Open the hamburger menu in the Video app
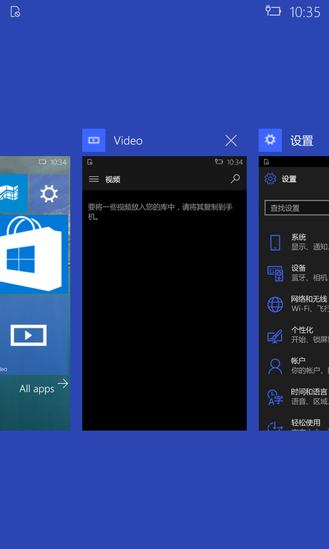This screenshot has height=549, width=329. point(93,179)
